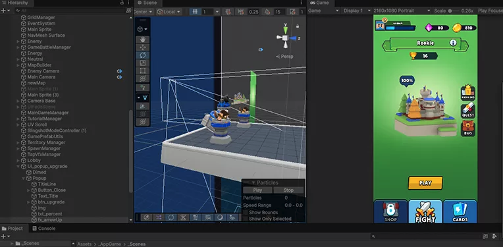Click the FIGHT tab in Game view
Screen dimensions: 503x247
[x=425, y=211]
